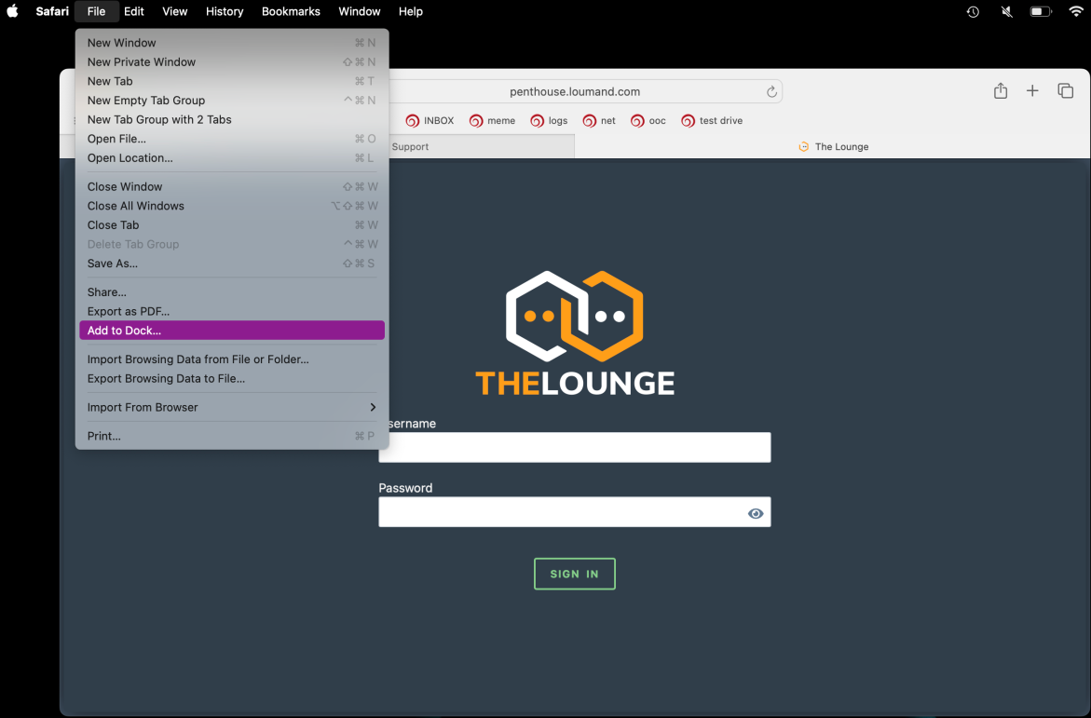Select New Private Window
The width and height of the screenshot is (1091, 718).
(x=142, y=62)
